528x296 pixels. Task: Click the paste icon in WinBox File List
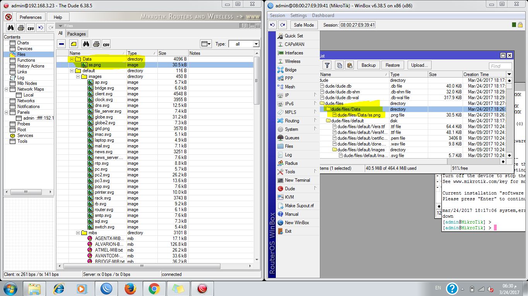coord(349,65)
